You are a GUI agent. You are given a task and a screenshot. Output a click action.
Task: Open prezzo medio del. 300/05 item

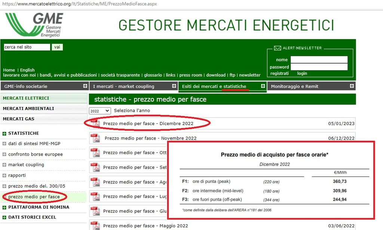tap(37, 186)
